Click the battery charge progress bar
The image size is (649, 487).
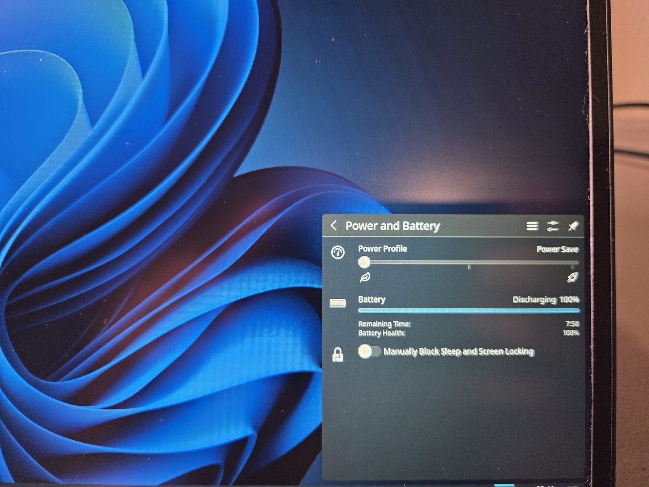pyautogui.click(x=469, y=311)
